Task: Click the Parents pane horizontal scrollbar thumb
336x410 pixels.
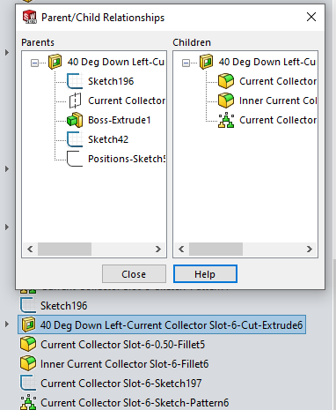Action: click(x=65, y=250)
